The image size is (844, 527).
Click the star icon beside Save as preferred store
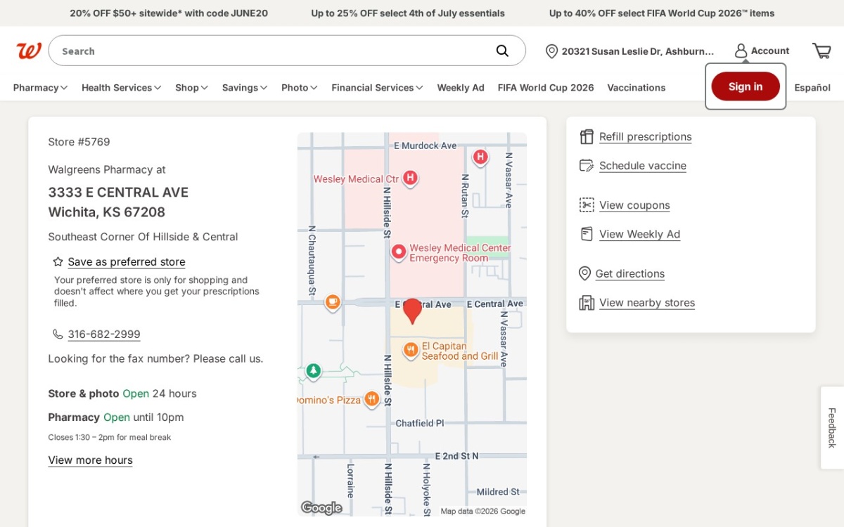(58, 261)
